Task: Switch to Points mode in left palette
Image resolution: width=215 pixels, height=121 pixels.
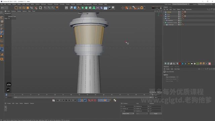Action: (2, 26)
